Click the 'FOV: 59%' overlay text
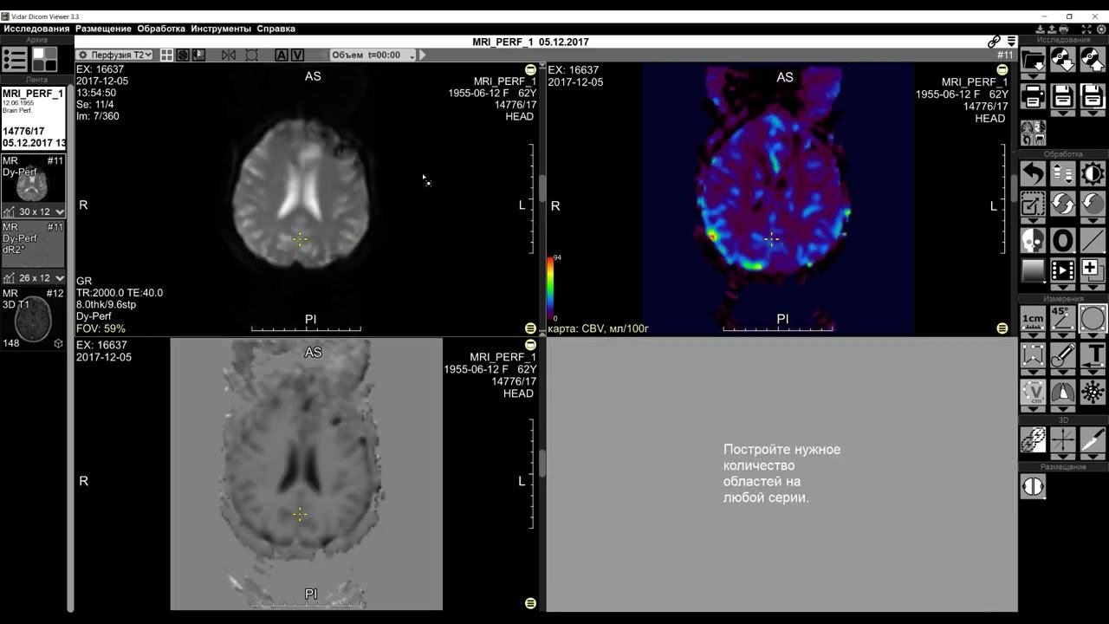Image resolution: width=1109 pixels, height=624 pixels. pos(101,329)
